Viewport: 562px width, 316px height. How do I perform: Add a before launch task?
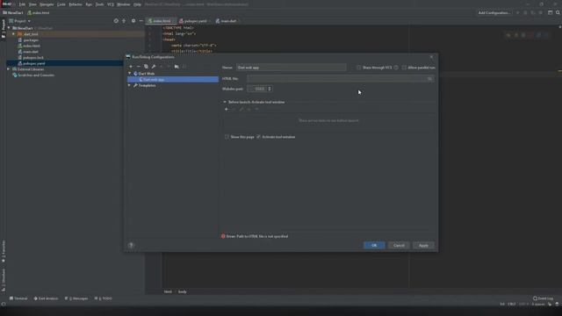coord(227,109)
